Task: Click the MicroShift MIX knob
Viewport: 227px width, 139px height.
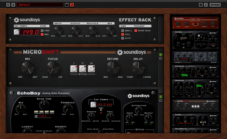Action: pyautogui.click(x=28, y=68)
